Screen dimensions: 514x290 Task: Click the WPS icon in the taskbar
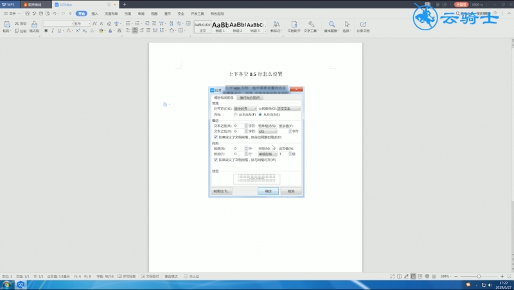pos(21,285)
